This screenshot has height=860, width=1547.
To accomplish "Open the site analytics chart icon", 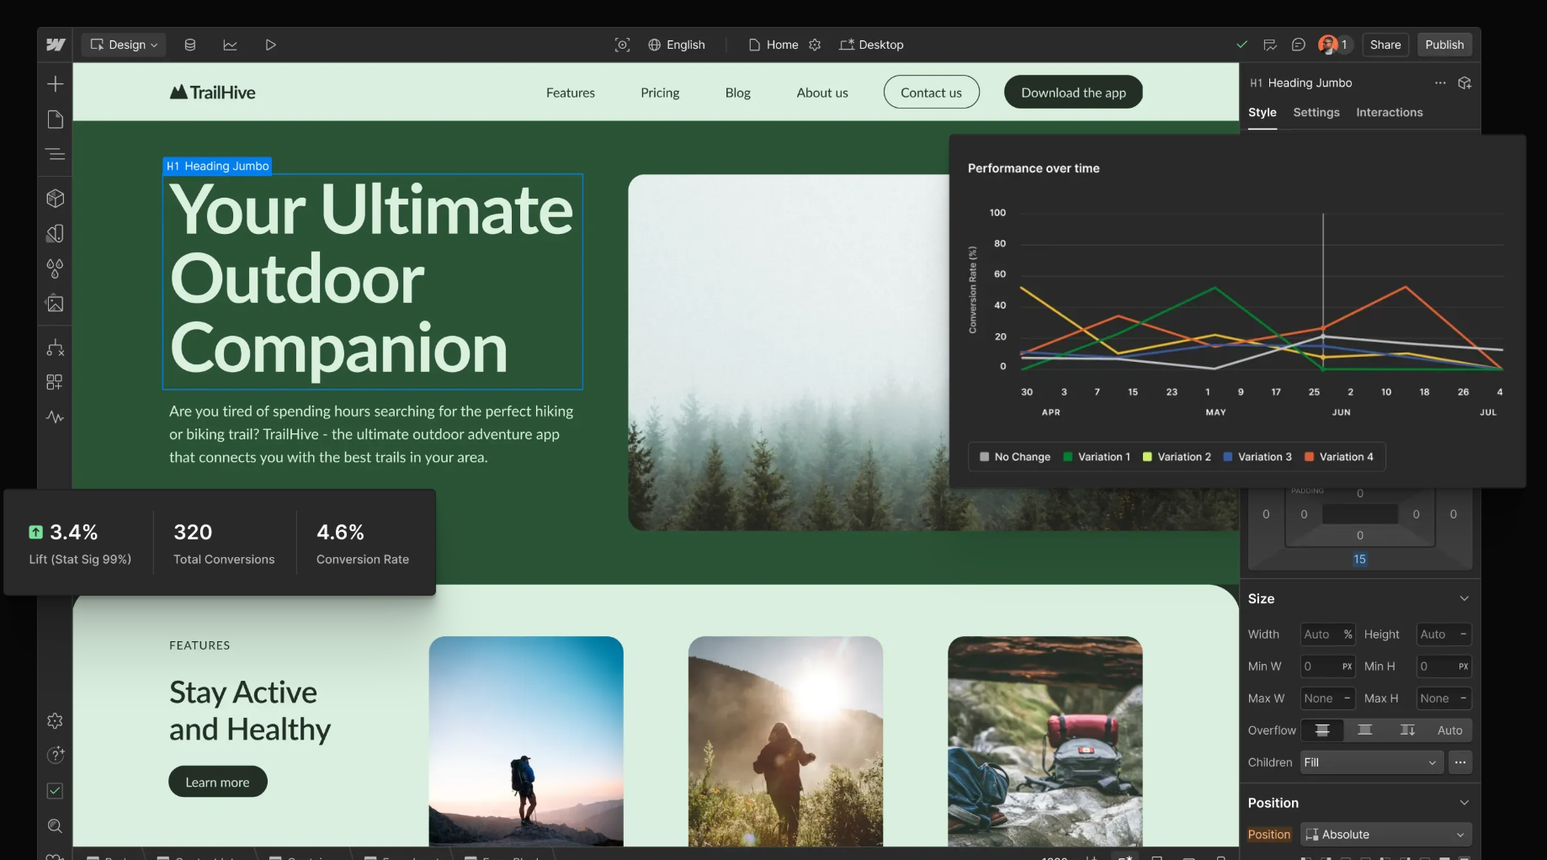I will pyautogui.click(x=230, y=45).
